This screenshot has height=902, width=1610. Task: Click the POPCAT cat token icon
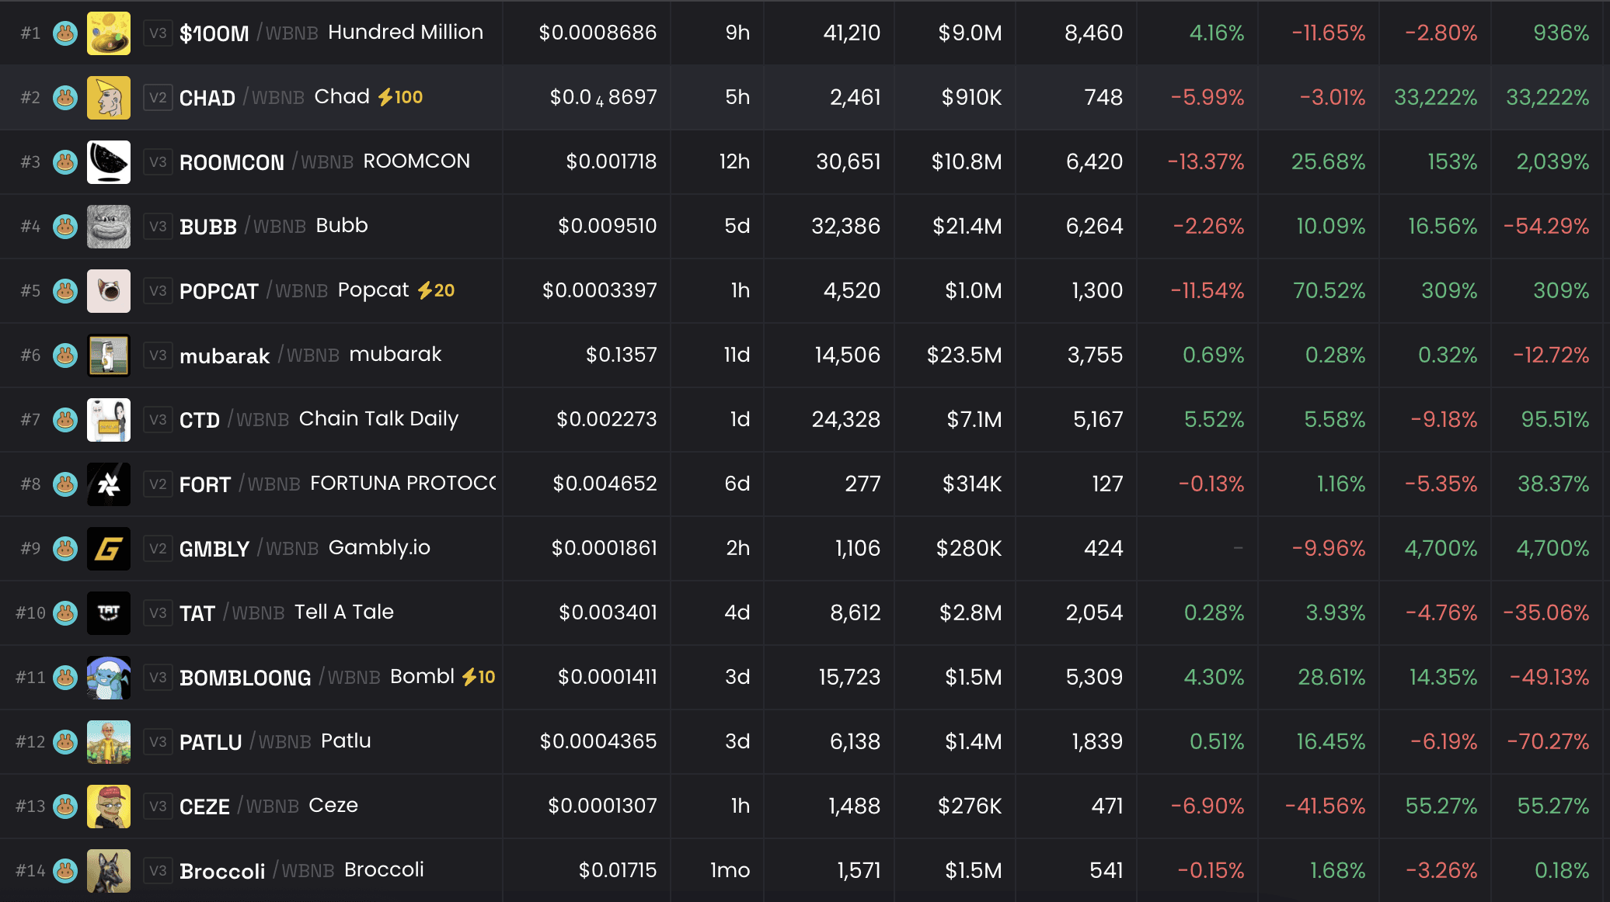109,291
